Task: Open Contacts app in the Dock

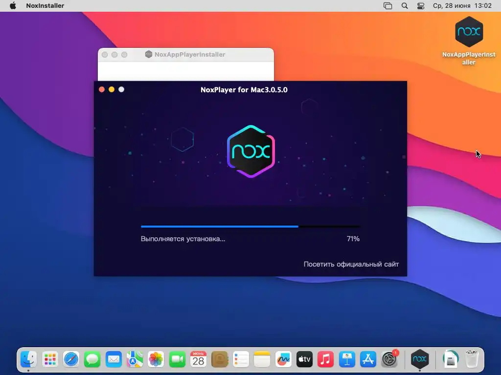Action: tap(220, 359)
